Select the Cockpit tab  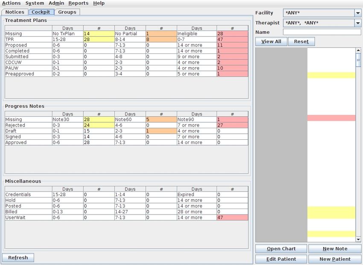point(41,12)
